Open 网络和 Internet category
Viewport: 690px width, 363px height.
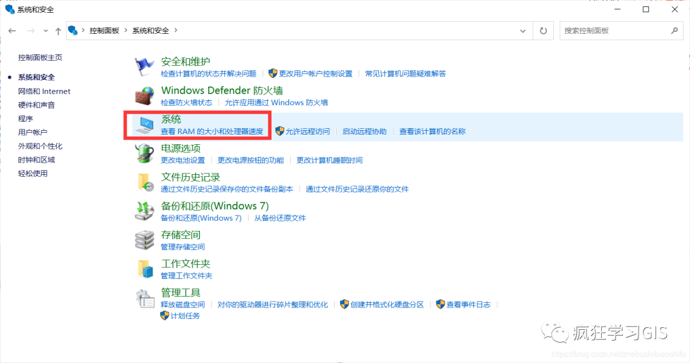click(x=44, y=91)
